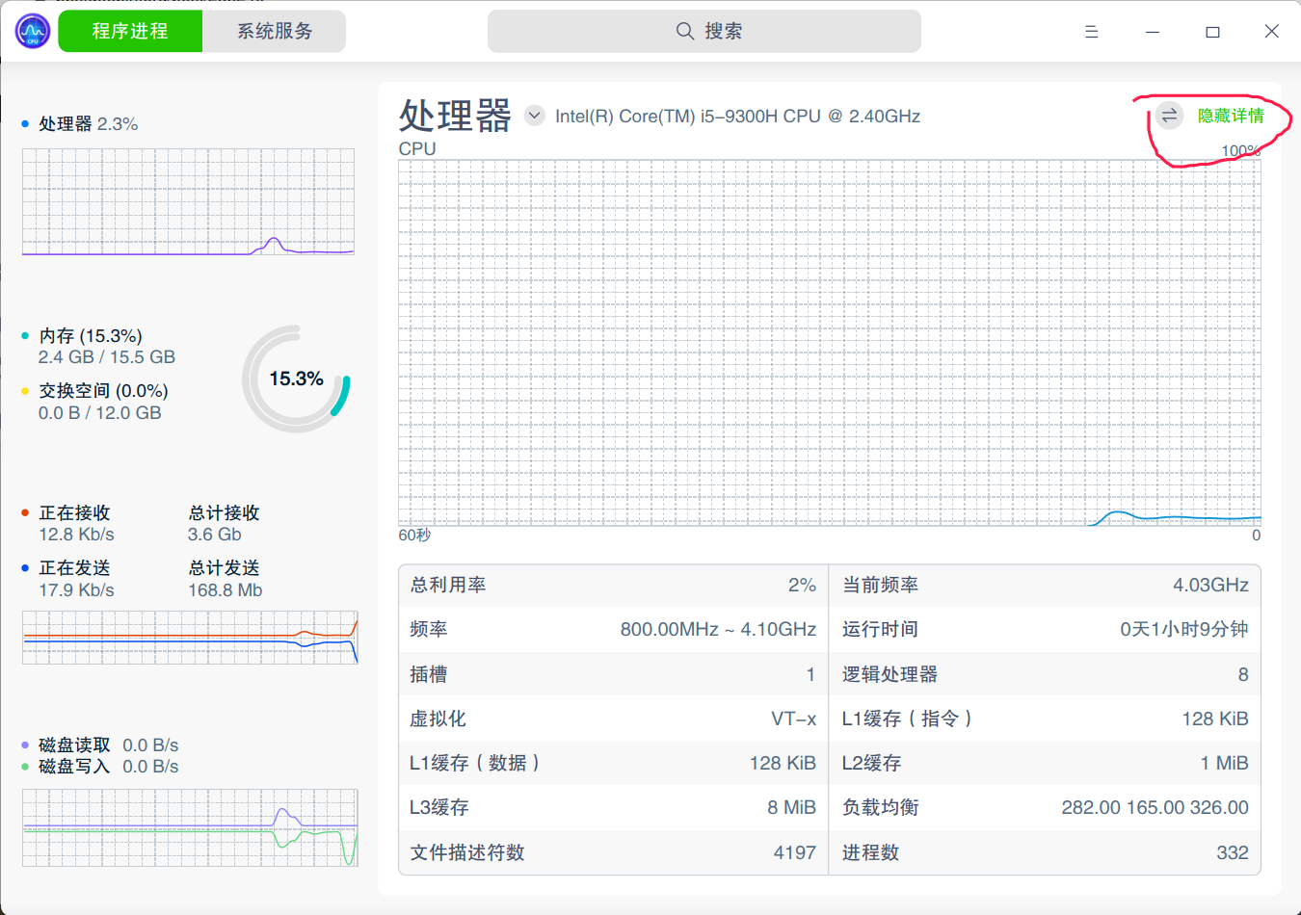Switch to the 程序进程 tab
1301x915 pixels.
(130, 32)
